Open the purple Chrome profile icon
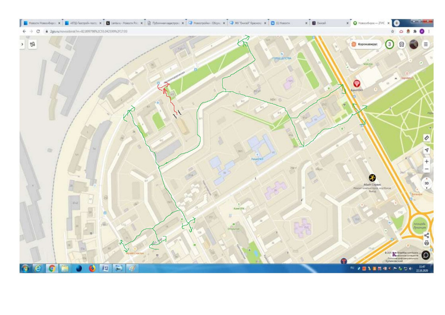 coord(422,31)
